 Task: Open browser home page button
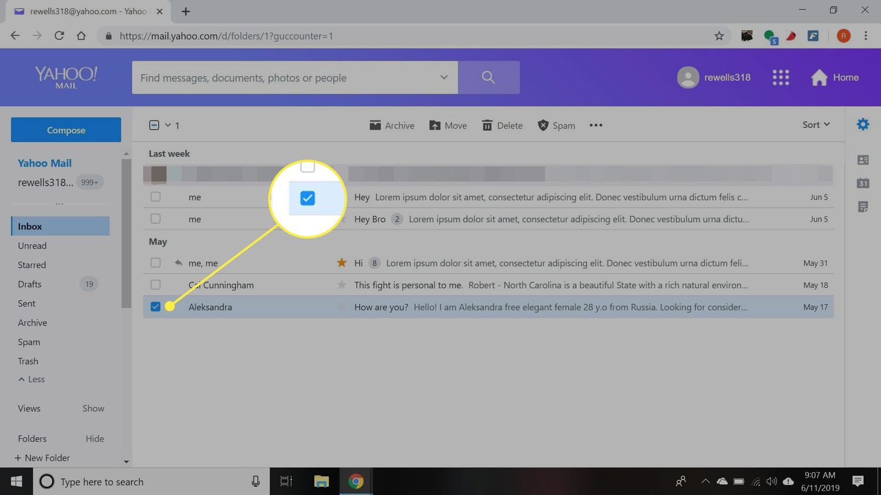(81, 36)
